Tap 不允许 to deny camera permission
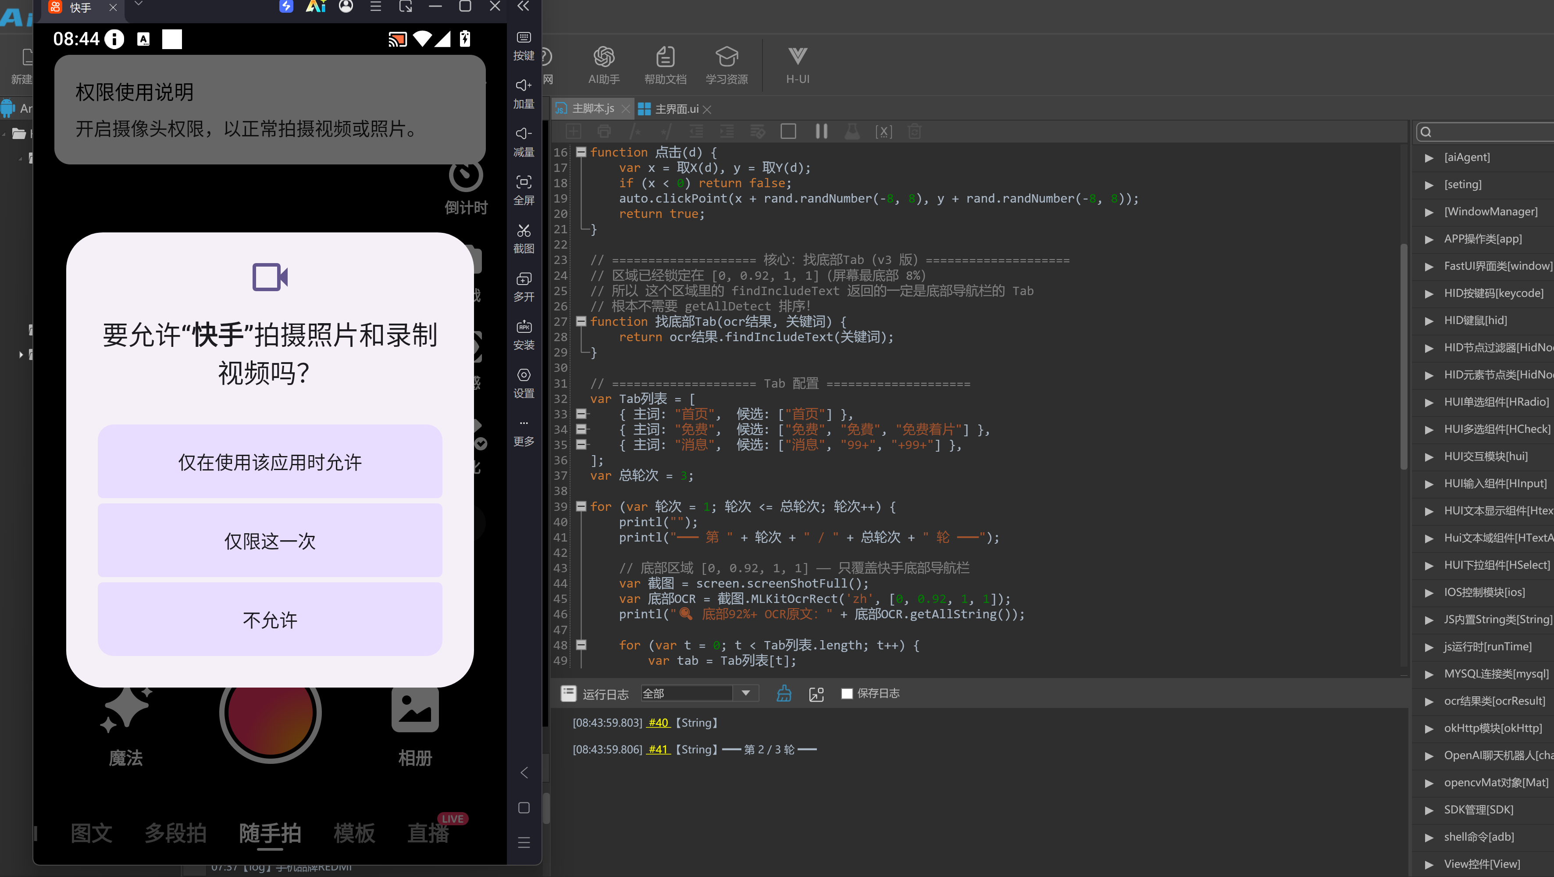The image size is (1554, 877). [270, 620]
